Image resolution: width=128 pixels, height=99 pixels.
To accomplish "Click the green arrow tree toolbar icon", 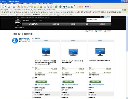I will (56, 7).
